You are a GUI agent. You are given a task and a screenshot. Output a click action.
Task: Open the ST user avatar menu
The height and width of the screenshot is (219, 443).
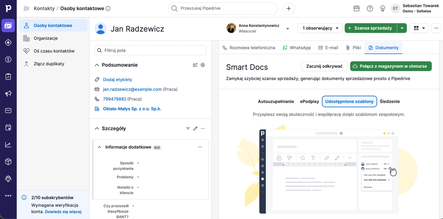pyautogui.click(x=395, y=8)
